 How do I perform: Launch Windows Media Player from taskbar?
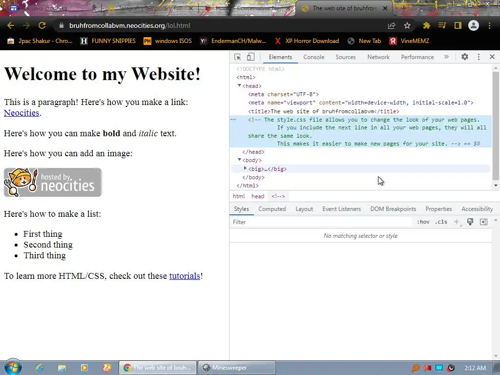(84, 368)
